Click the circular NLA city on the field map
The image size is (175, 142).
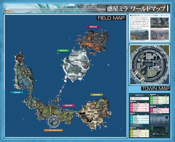point(54,122)
